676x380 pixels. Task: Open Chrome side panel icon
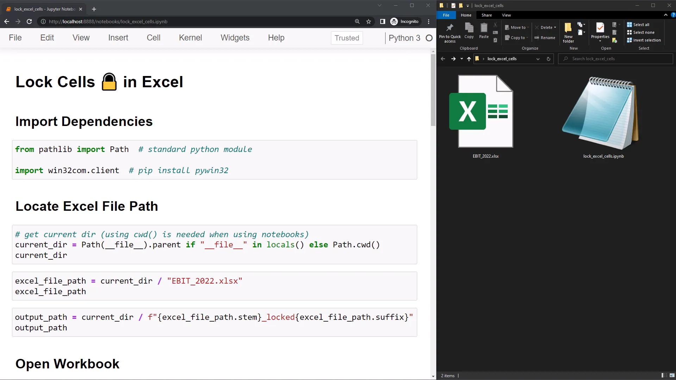click(382, 21)
